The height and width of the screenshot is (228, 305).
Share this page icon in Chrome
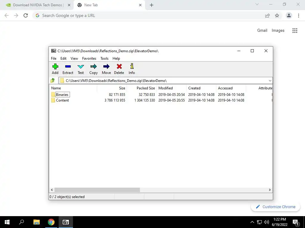click(x=267, y=15)
